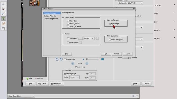Click Help button in Print dialog
This screenshot has height=99, width=177.
pos(30,84)
